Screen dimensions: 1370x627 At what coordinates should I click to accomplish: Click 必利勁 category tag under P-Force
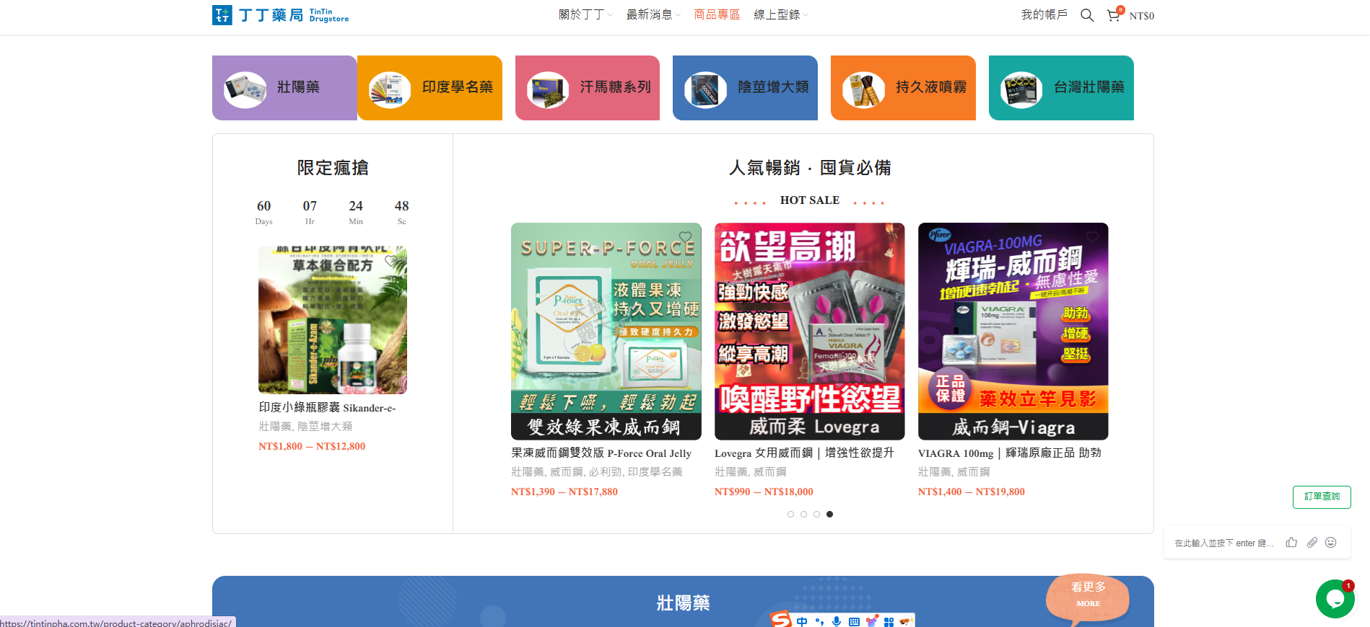click(606, 472)
